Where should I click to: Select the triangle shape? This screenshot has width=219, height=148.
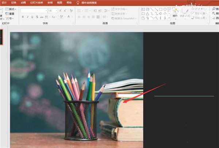click(147, 14)
